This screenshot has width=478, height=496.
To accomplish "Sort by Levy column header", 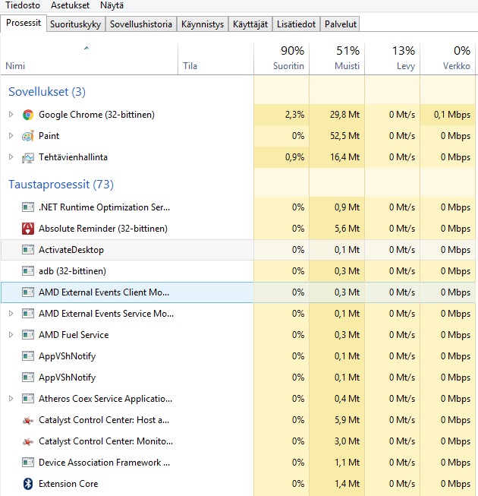I will [x=392, y=59].
